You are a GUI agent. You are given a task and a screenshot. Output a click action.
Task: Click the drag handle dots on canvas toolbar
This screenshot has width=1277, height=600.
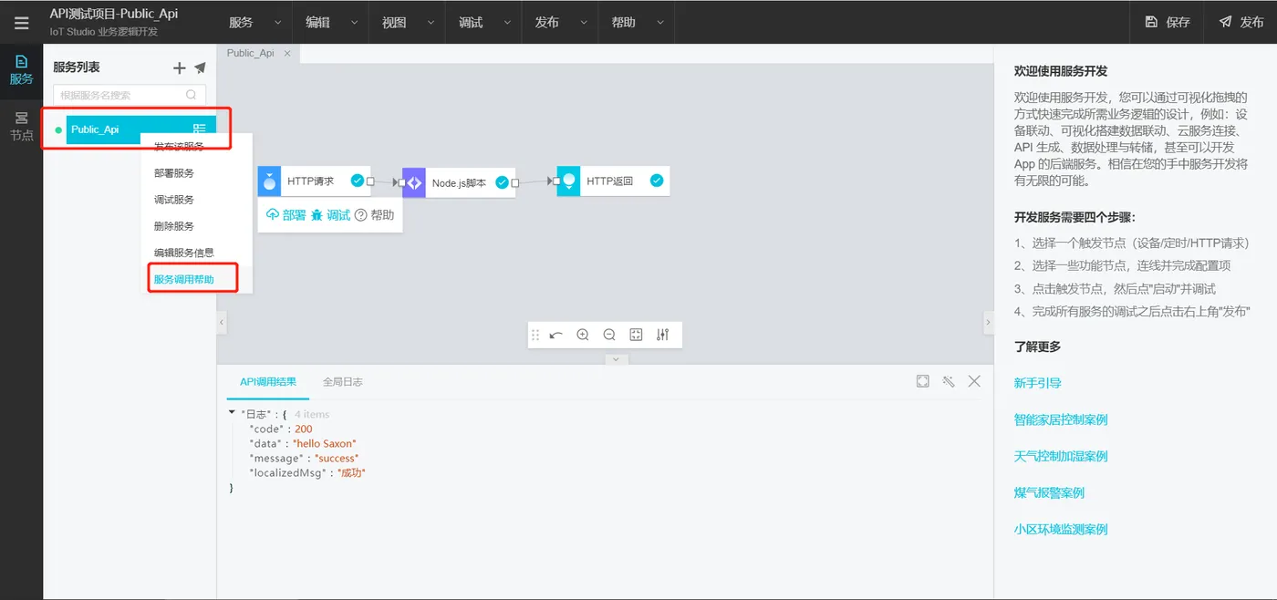pyautogui.click(x=535, y=335)
